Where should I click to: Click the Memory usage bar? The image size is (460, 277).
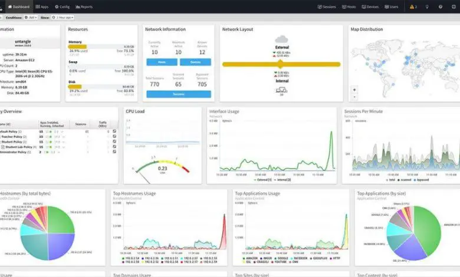[101, 47]
